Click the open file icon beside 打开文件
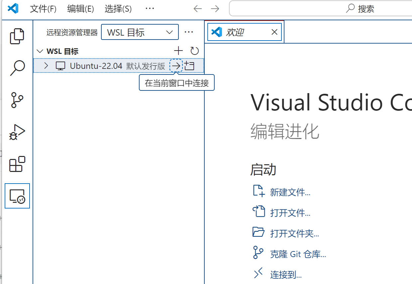Viewport: 412px width, 284px height. [259, 212]
